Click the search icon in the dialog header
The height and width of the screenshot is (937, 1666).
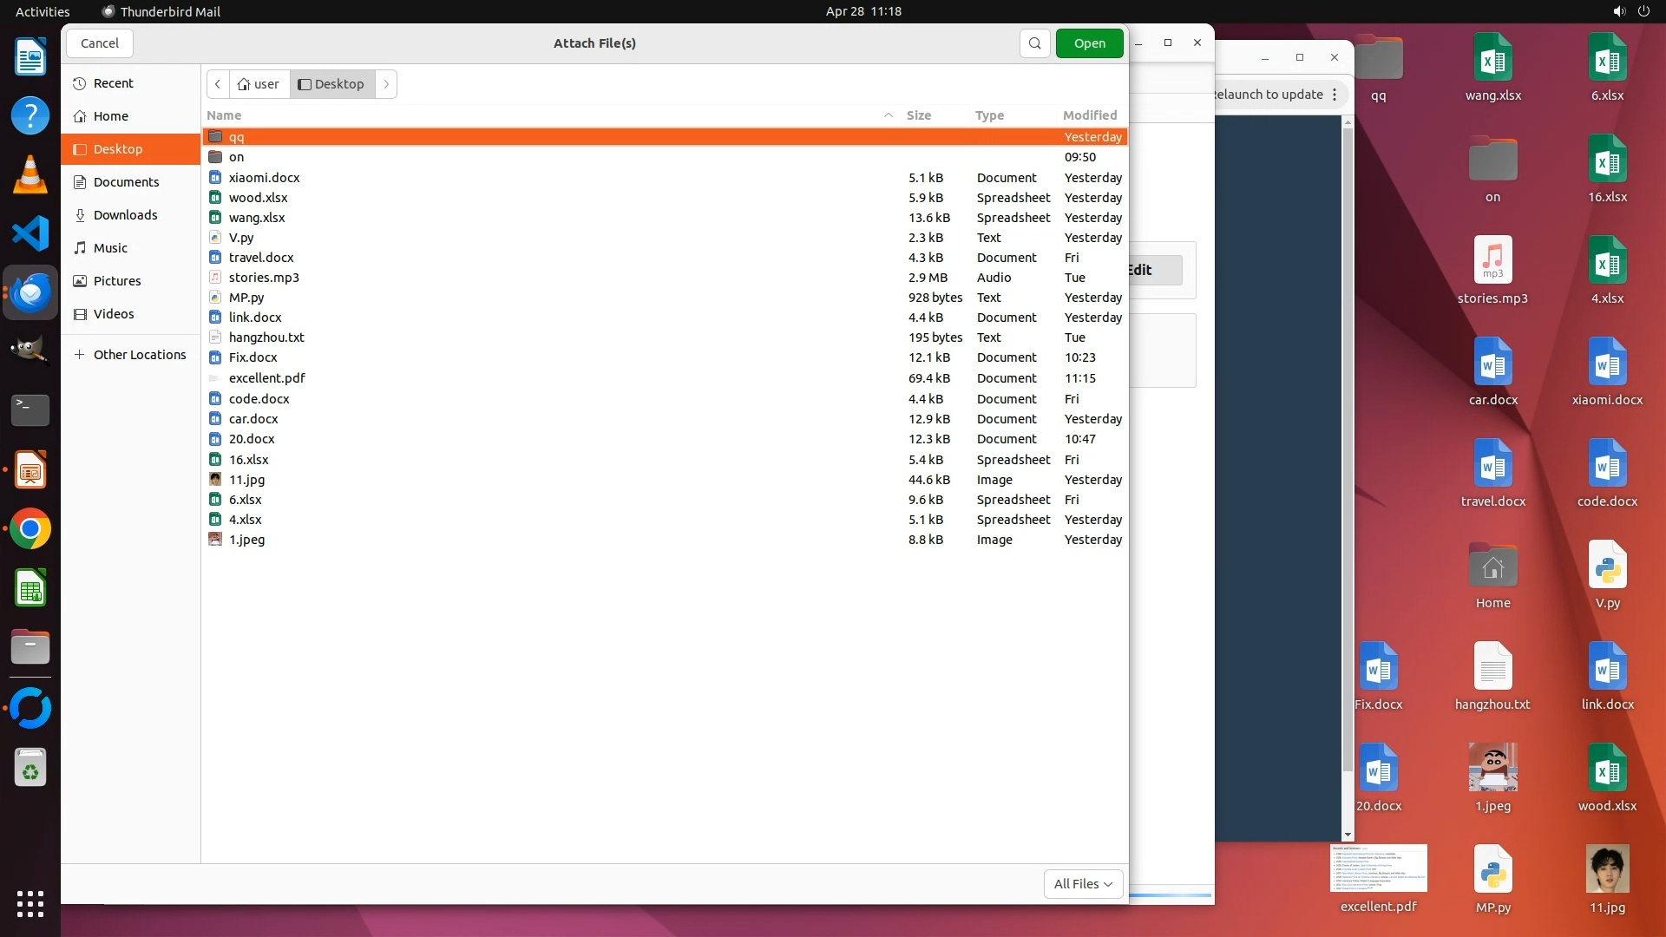pyautogui.click(x=1034, y=43)
